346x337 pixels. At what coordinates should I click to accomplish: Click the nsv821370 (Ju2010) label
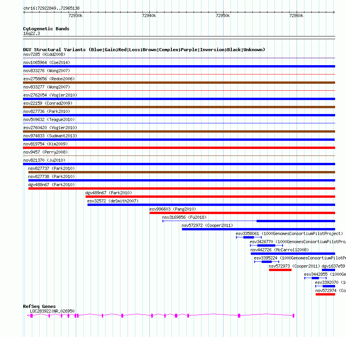(x=44, y=160)
